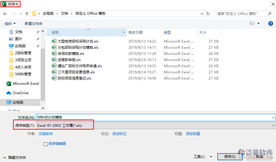Click sidebar scrollbar down arrow

point(43,108)
